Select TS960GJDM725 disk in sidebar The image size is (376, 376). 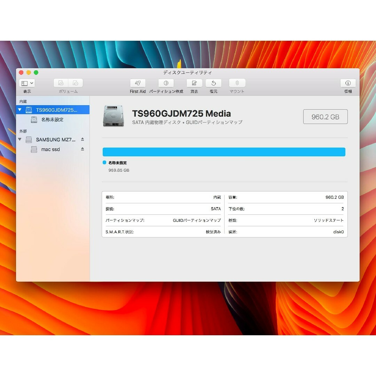(x=53, y=110)
